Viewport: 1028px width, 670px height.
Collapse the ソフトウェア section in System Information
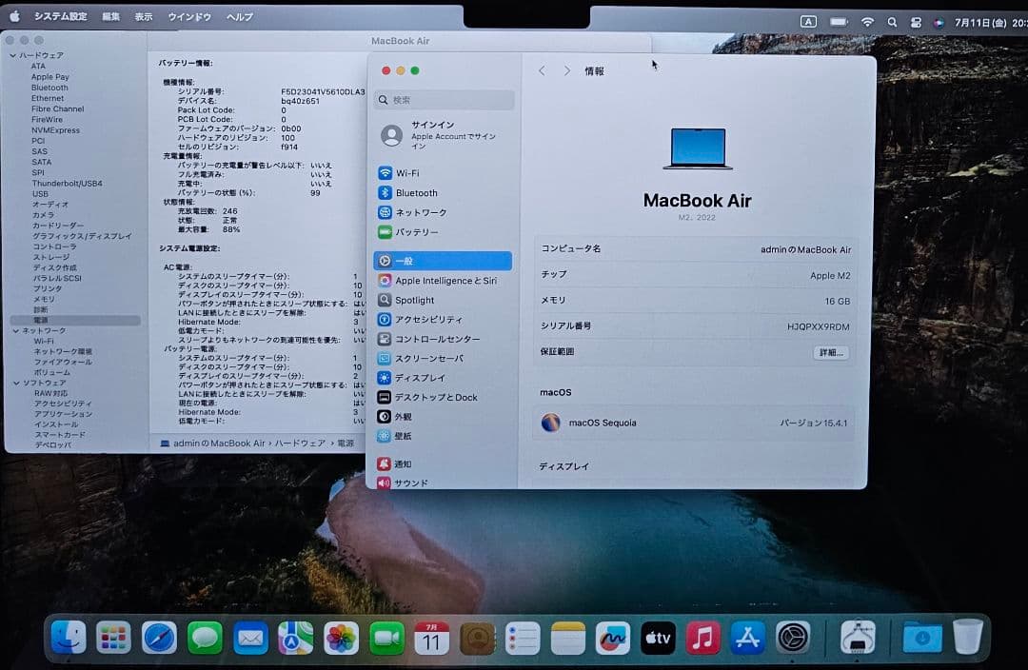(x=15, y=383)
